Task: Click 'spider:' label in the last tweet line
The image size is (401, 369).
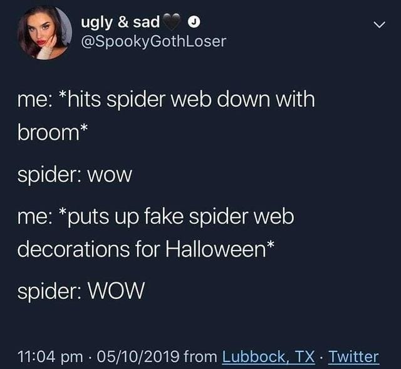Action: 50,291
